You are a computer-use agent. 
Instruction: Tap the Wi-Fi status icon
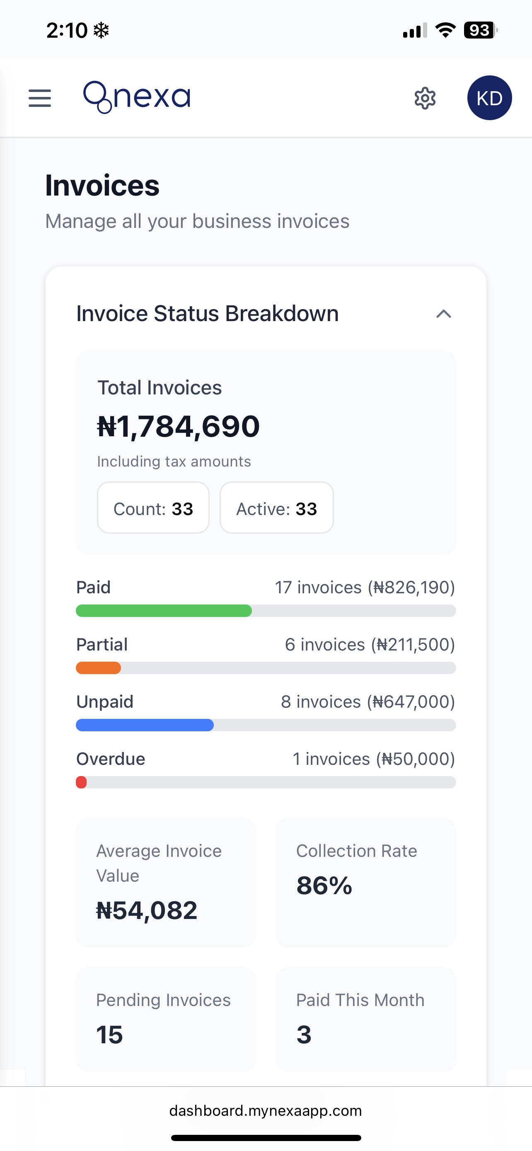coord(445,30)
